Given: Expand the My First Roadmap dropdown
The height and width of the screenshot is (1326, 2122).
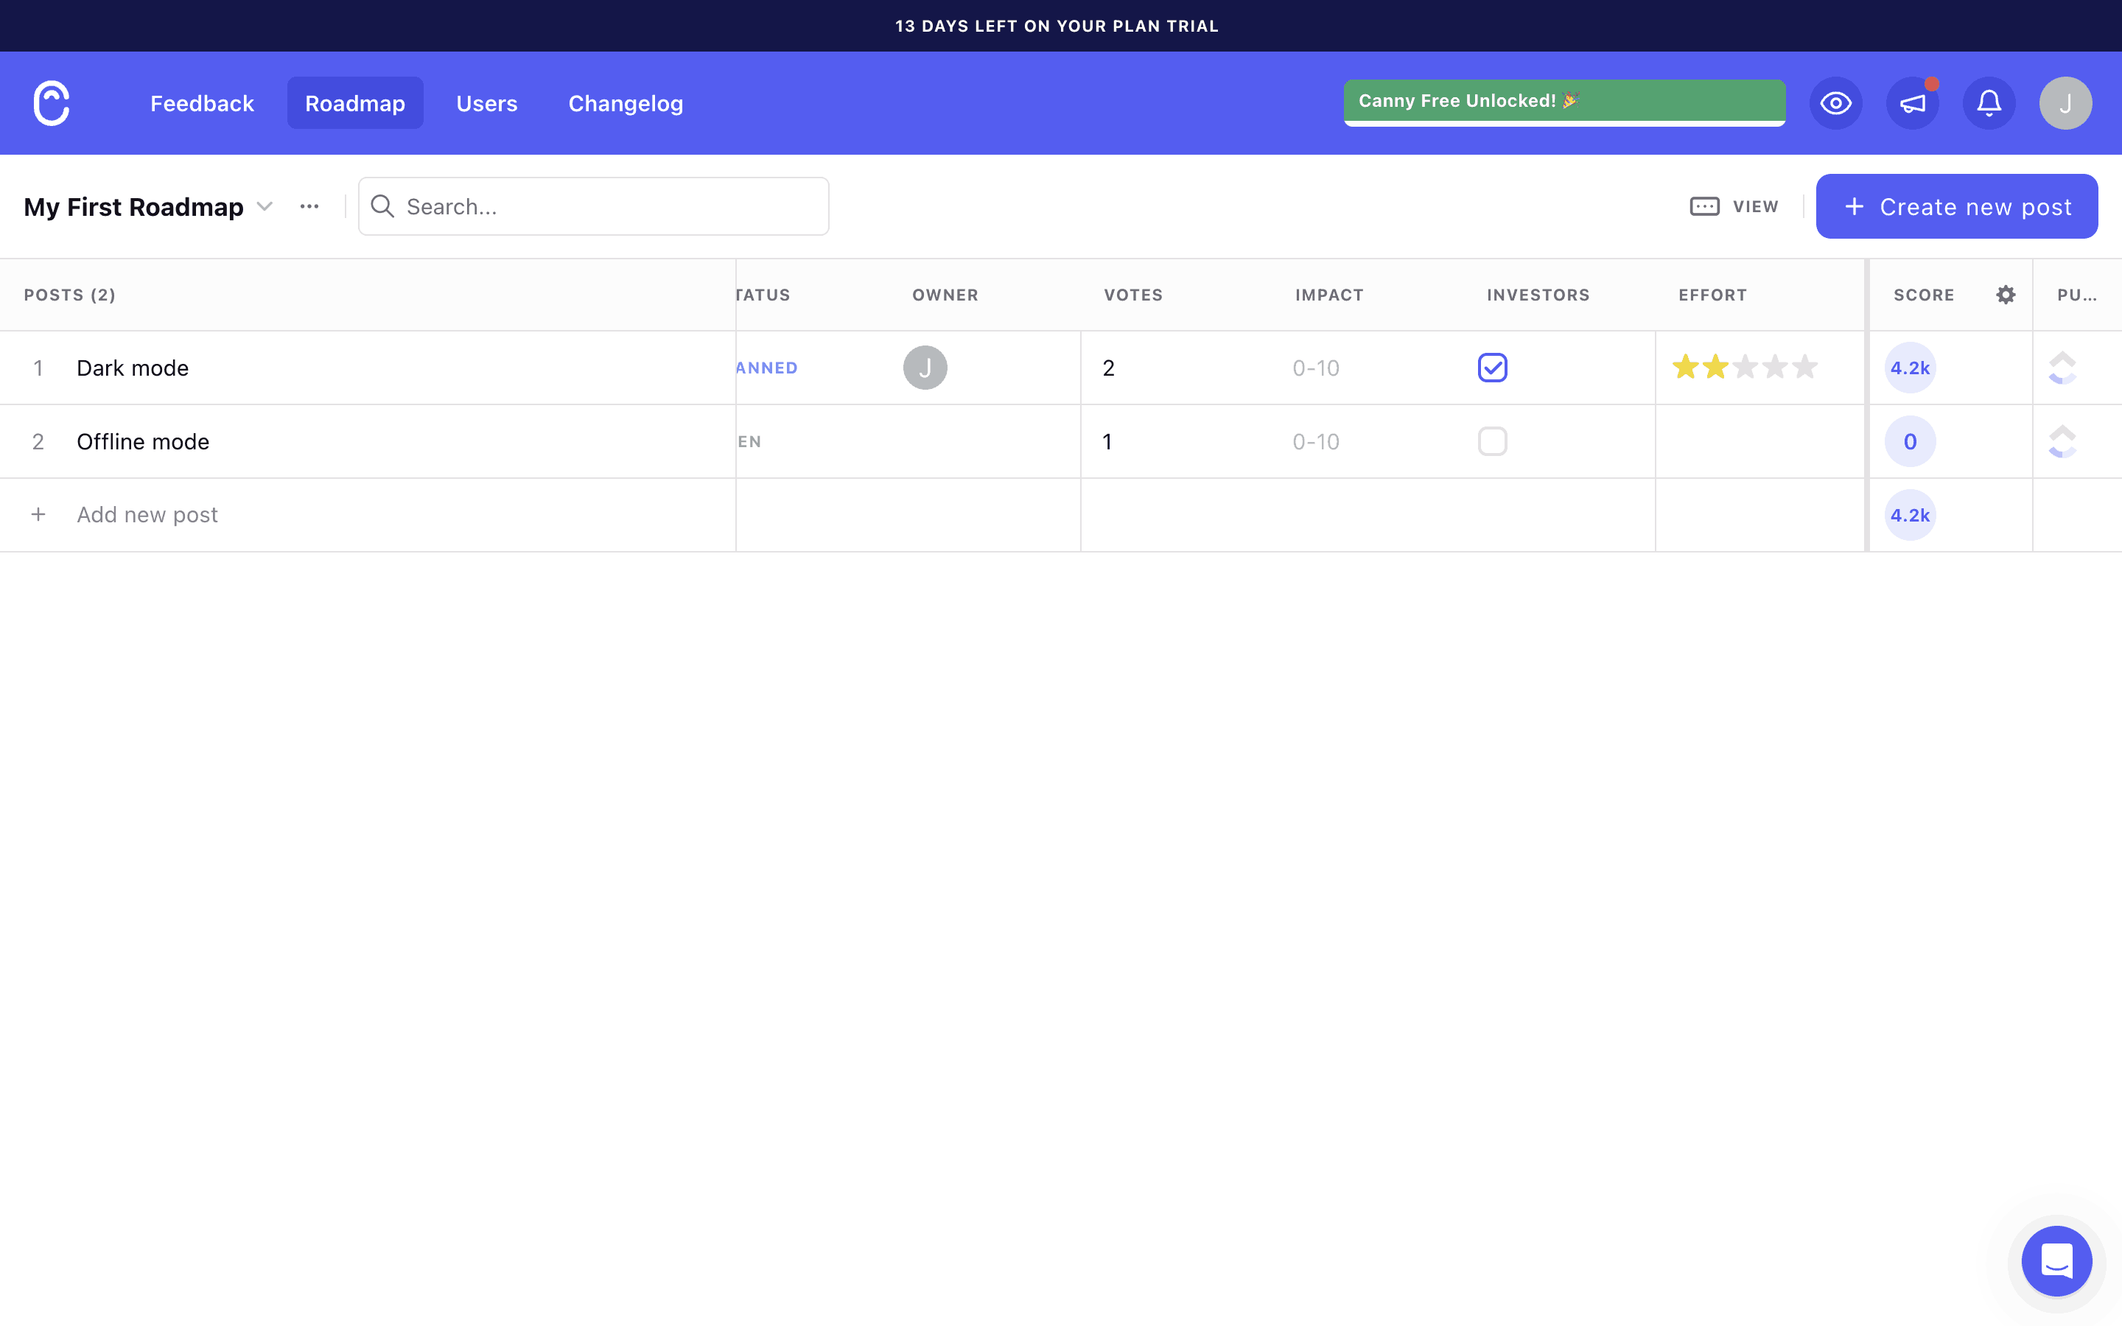Looking at the screenshot, I should [264, 207].
